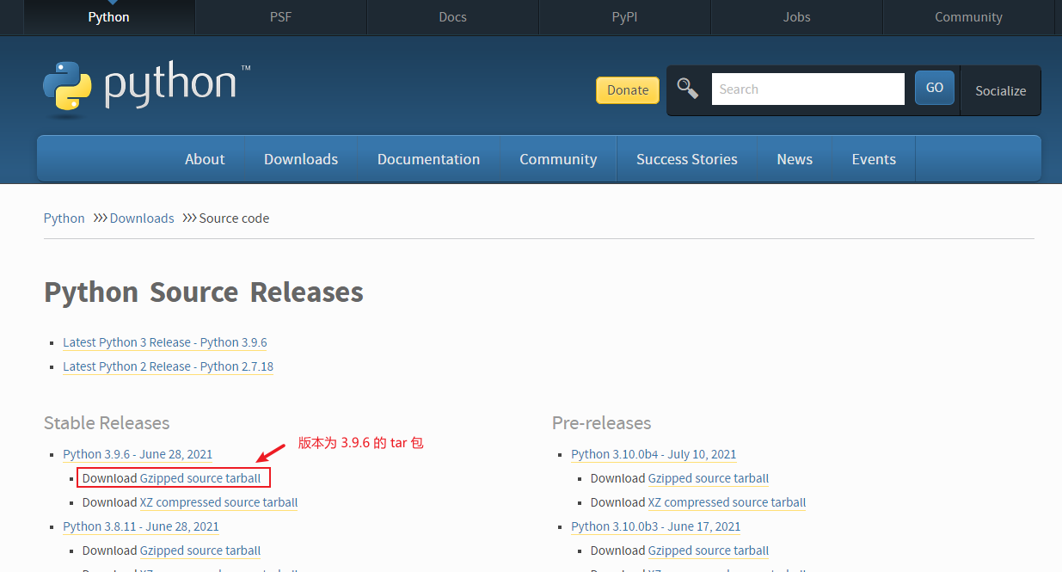Open the About navigation menu
1062x572 pixels.
coord(205,159)
